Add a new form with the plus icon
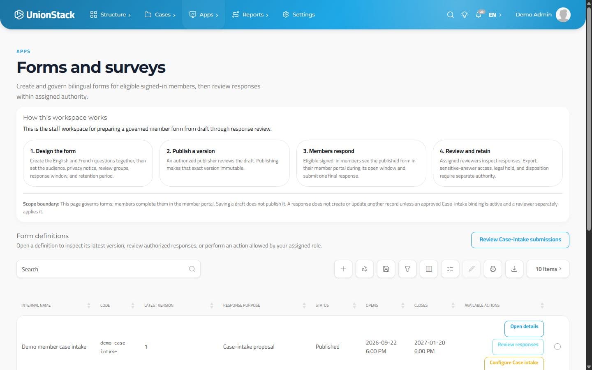This screenshot has width=592, height=370. click(x=343, y=269)
